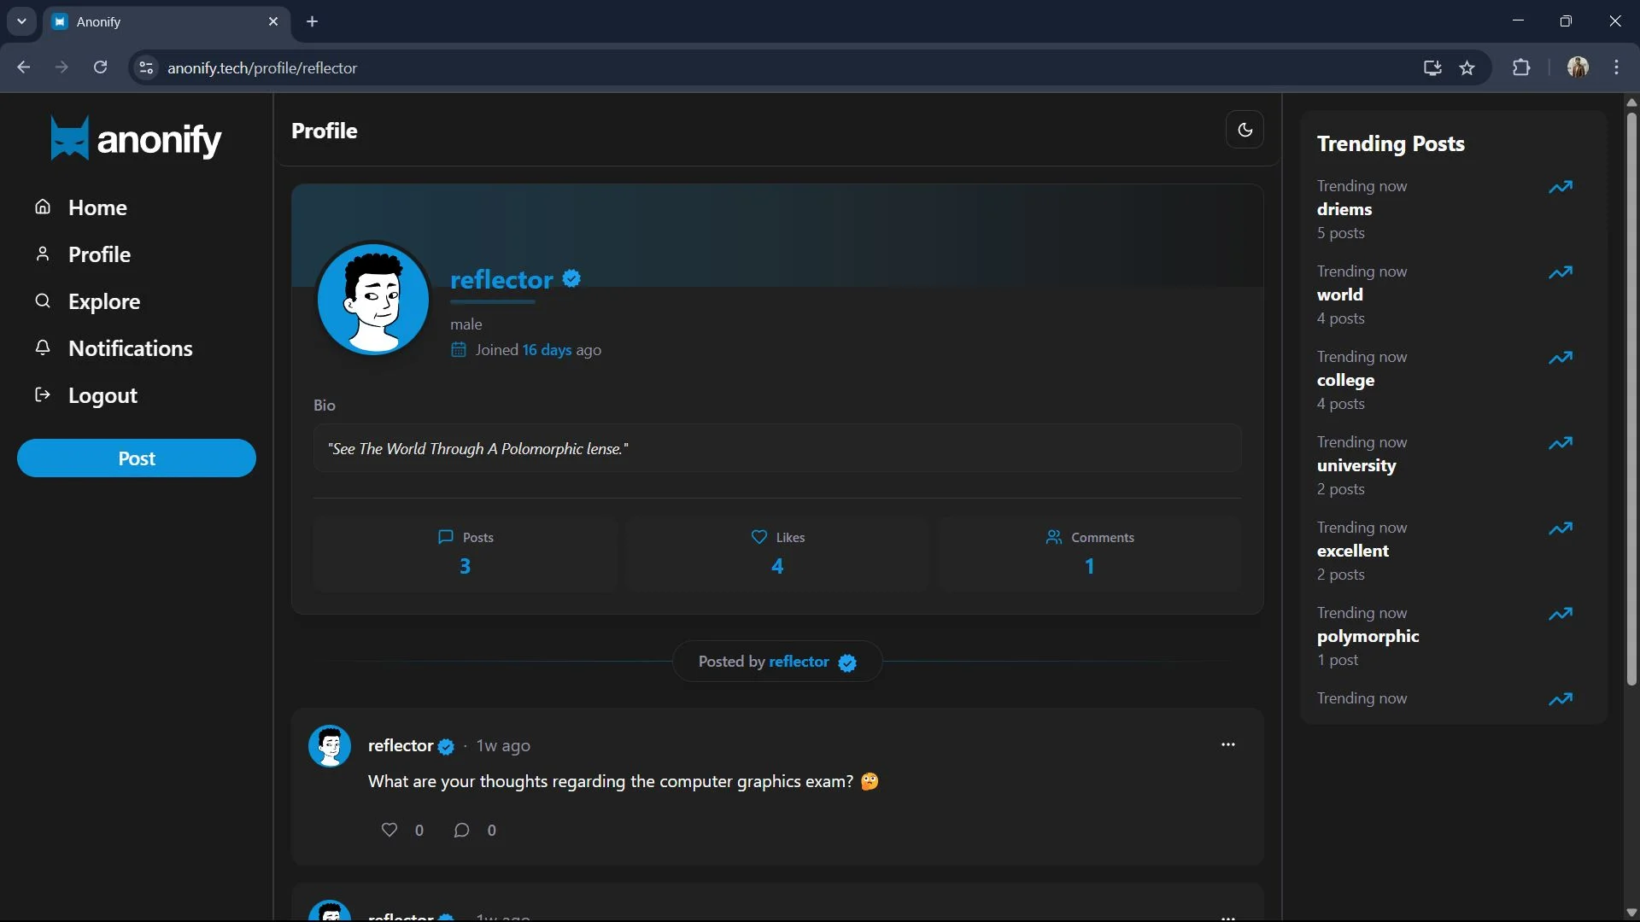Viewport: 1640px width, 922px height.
Task: Bookmark this page with star icon
Action: pyautogui.click(x=1467, y=67)
